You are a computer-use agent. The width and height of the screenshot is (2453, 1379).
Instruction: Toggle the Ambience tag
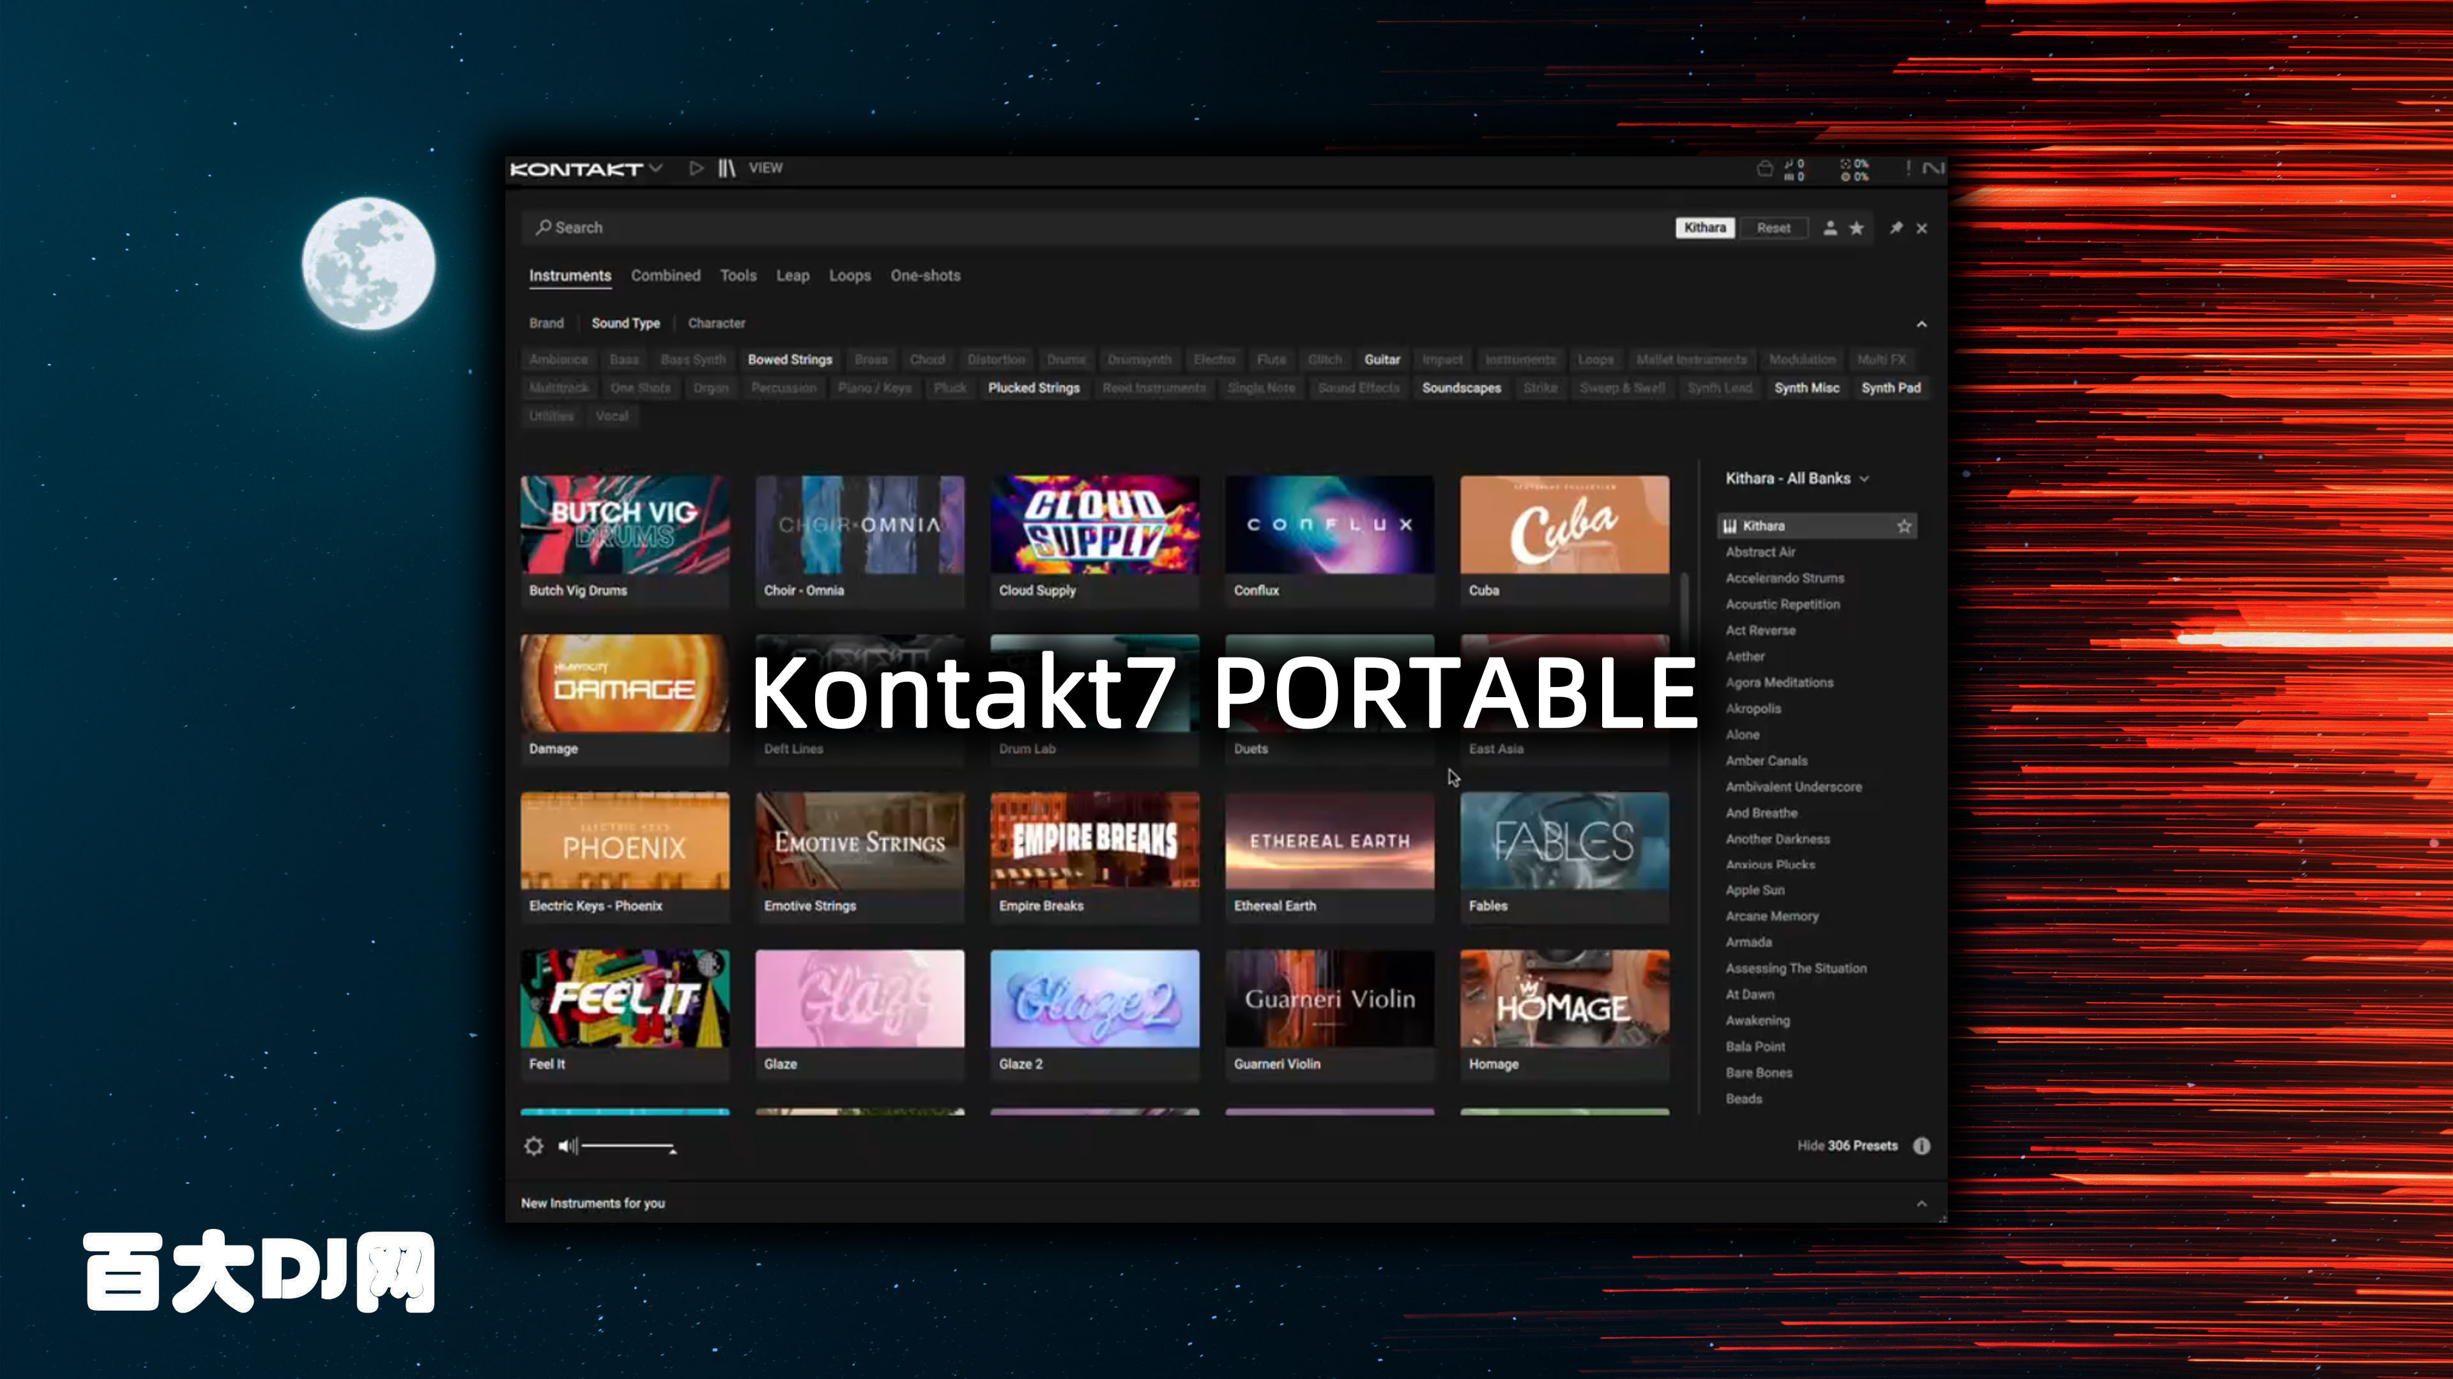click(558, 359)
